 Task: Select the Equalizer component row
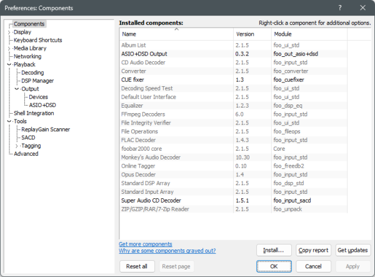233,106
